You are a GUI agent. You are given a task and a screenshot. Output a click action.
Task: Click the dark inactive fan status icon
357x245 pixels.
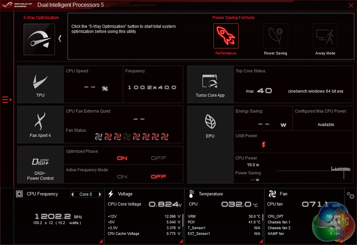pyautogui.click(x=127, y=137)
